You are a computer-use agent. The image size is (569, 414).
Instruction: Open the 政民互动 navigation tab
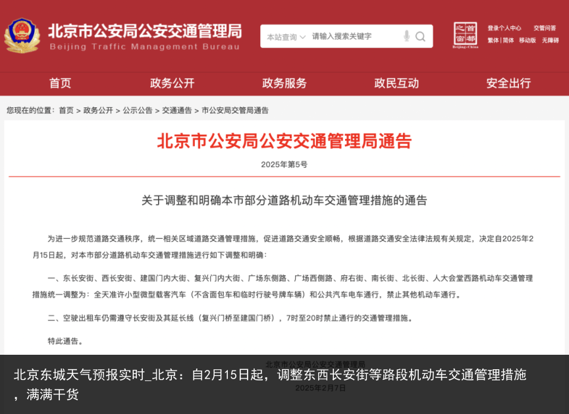[396, 83]
